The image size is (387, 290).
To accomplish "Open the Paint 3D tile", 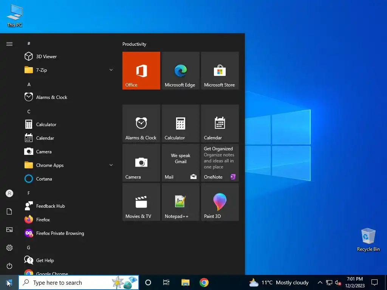I will [x=220, y=202].
